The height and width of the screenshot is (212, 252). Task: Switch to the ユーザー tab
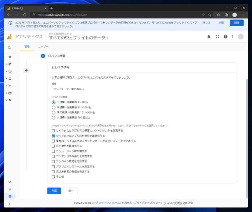tap(43, 47)
